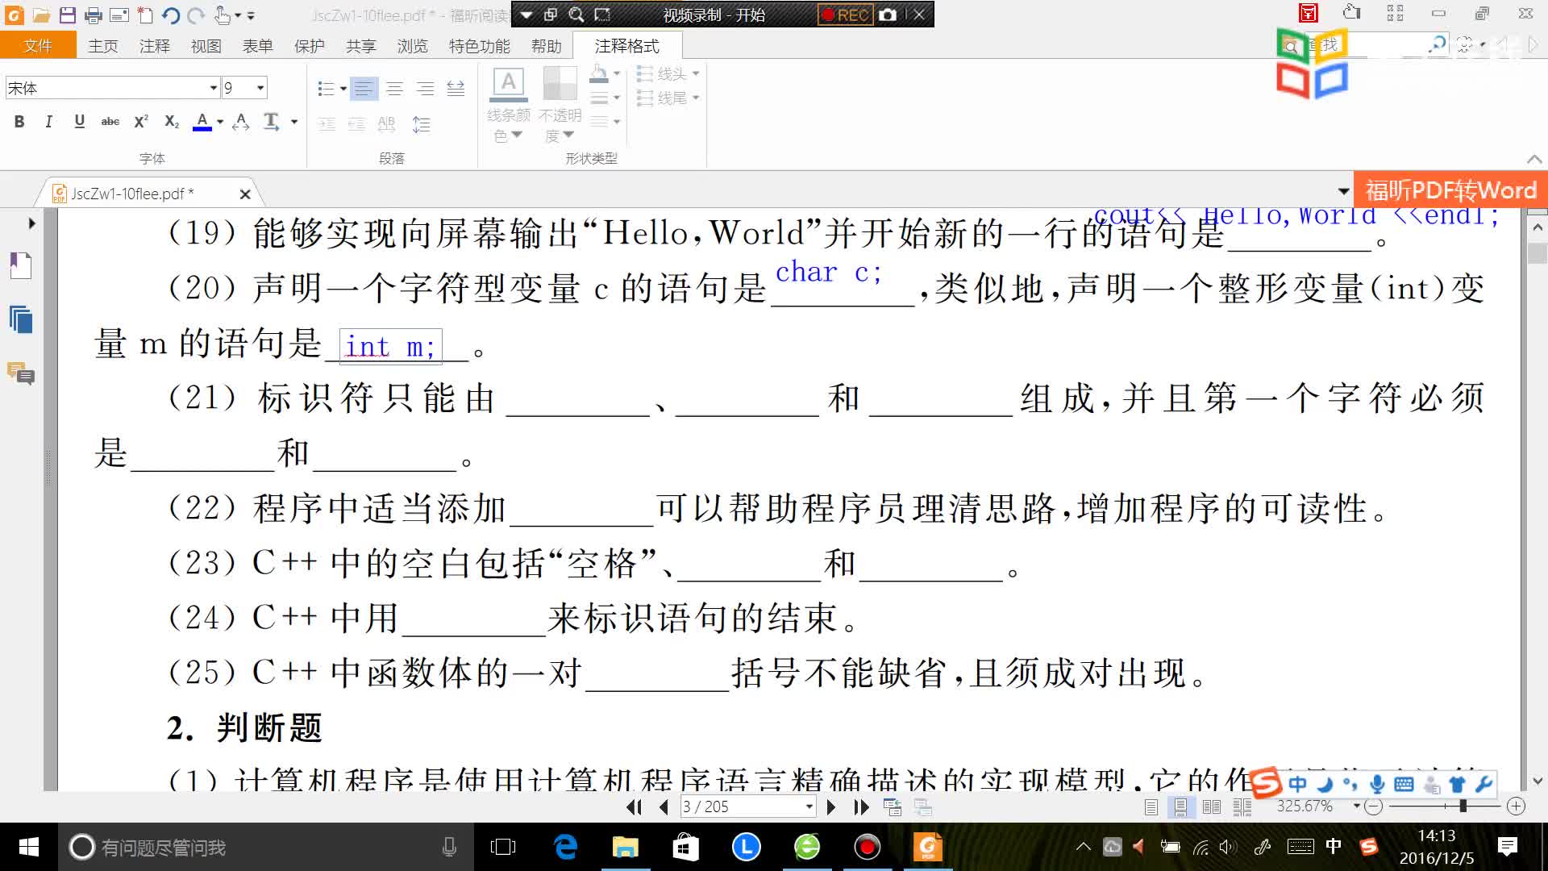Print the document using the printer icon
The height and width of the screenshot is (871, 1548).
(x=94, y=15)
